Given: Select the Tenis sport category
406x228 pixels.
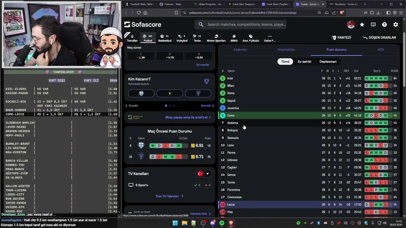Looking at the screenshot, I should (197, 38).
